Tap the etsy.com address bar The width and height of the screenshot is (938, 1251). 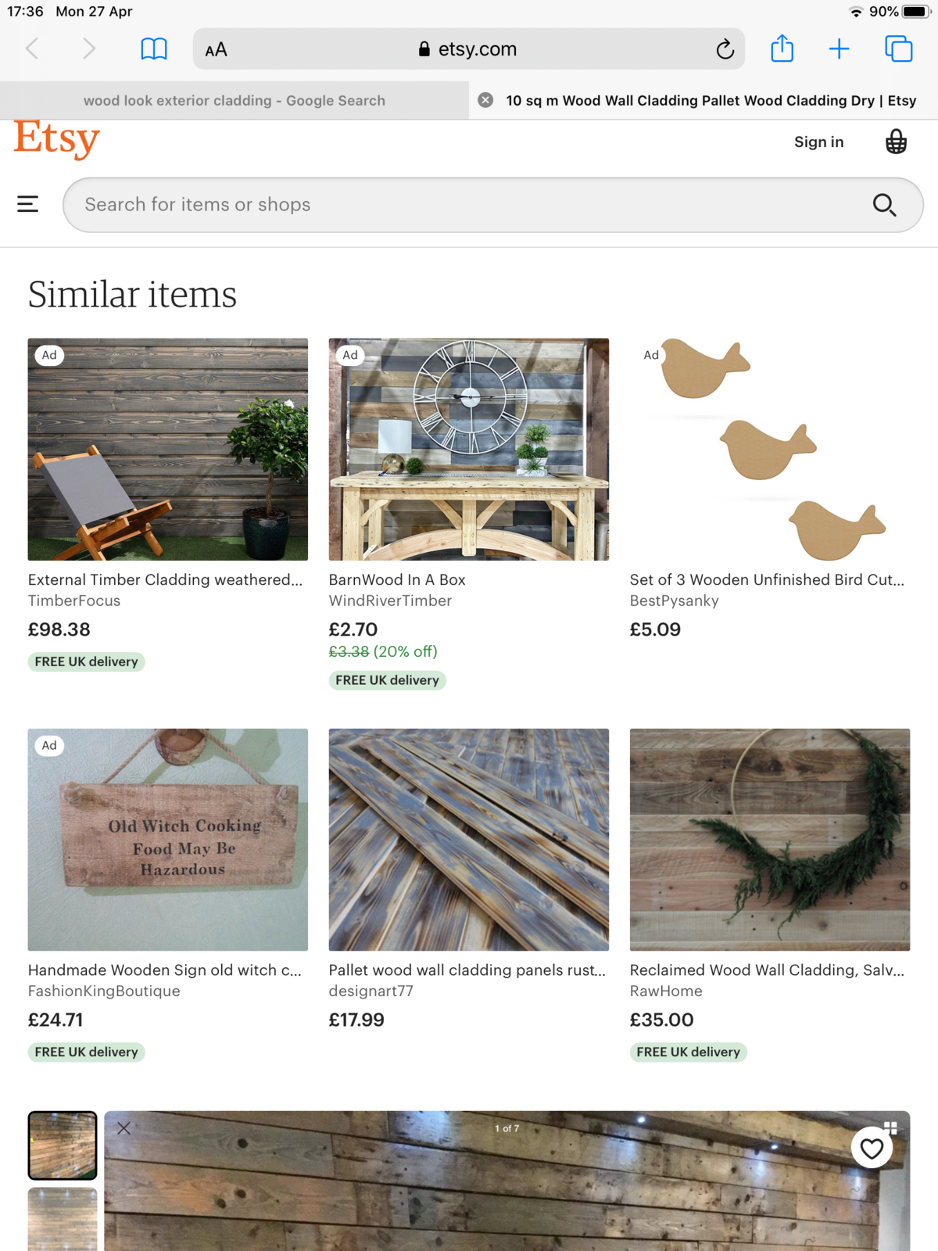(469, 49)
